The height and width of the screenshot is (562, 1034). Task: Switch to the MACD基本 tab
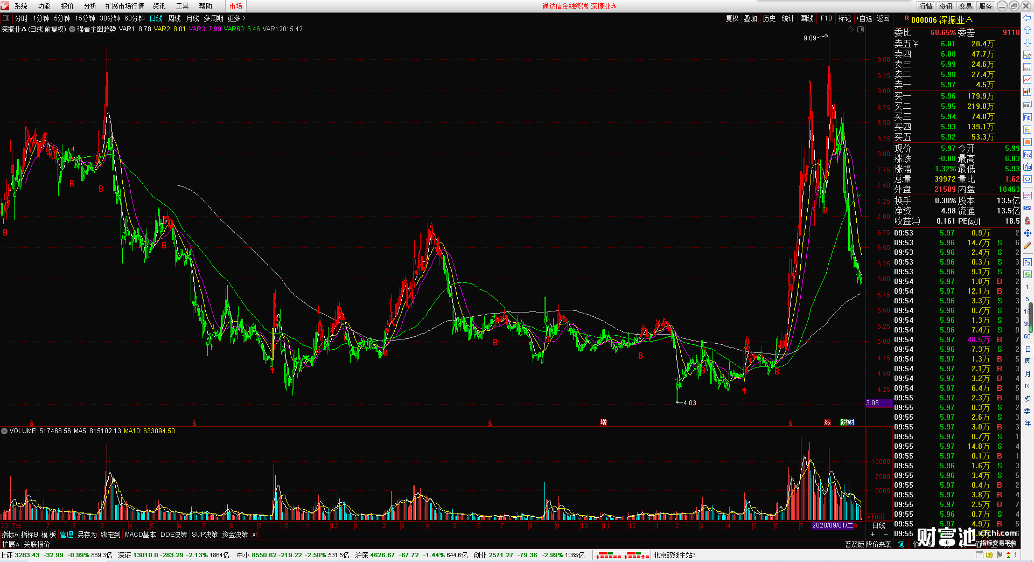click(x=140, y=535)
